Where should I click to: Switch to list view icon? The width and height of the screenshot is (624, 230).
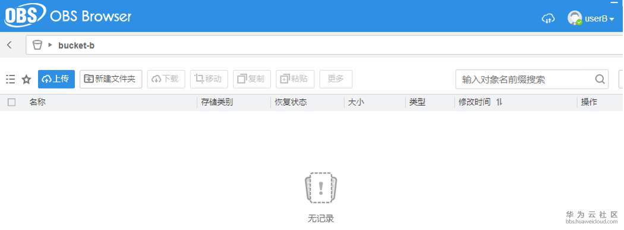(x=10, y=79)
